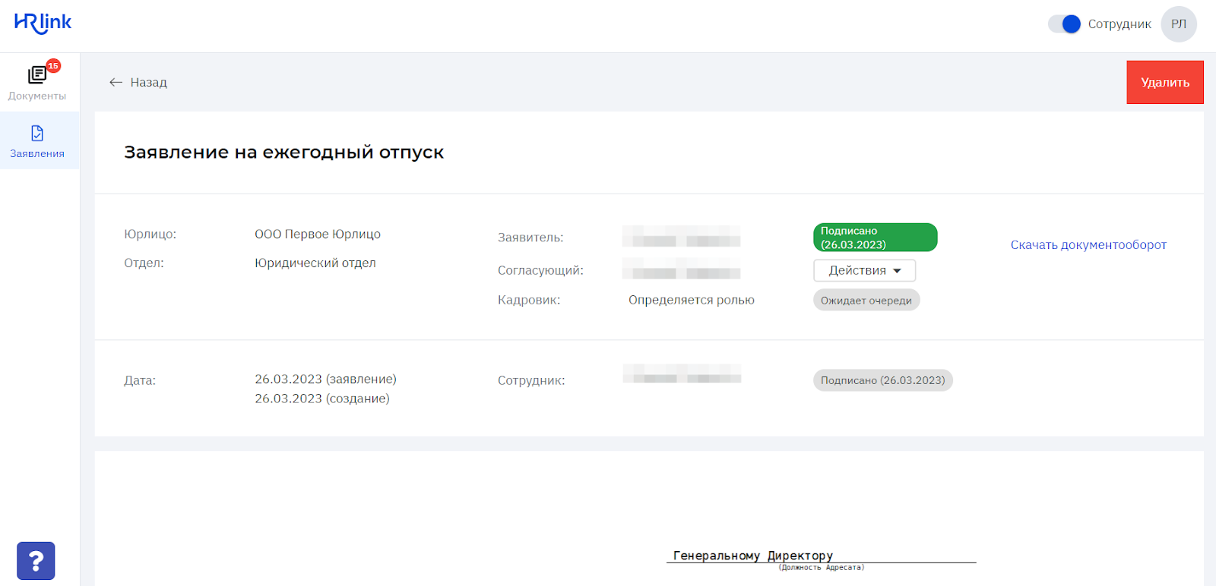Click the Заявитель label
The height and width of the screenshot is (586, 1216).
[530, 238]
